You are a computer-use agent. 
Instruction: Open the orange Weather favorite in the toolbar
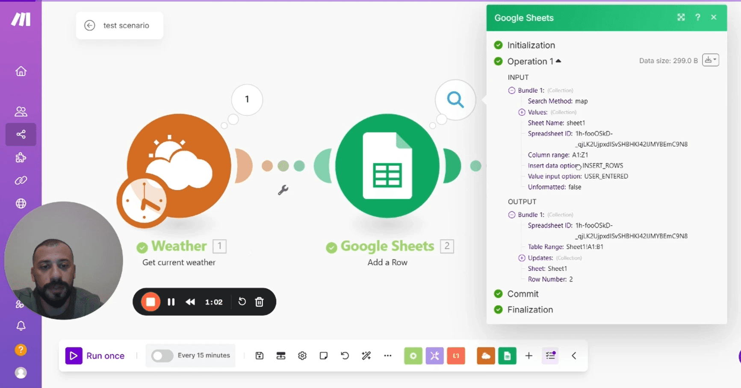tap(486, 356)
